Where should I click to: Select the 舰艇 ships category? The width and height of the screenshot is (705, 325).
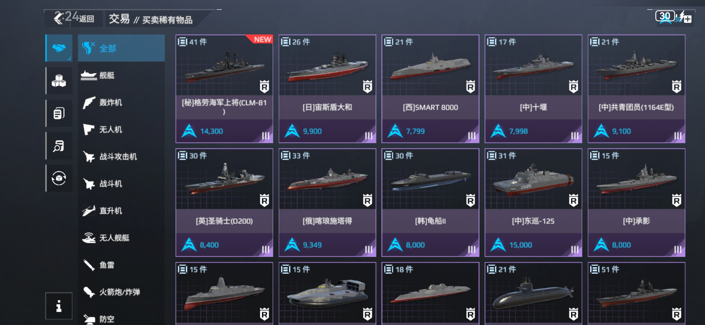click(x=121, y=75)
